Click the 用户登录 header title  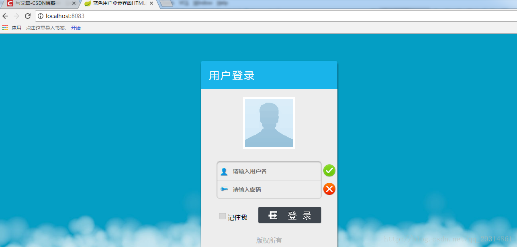click(232, 75)
